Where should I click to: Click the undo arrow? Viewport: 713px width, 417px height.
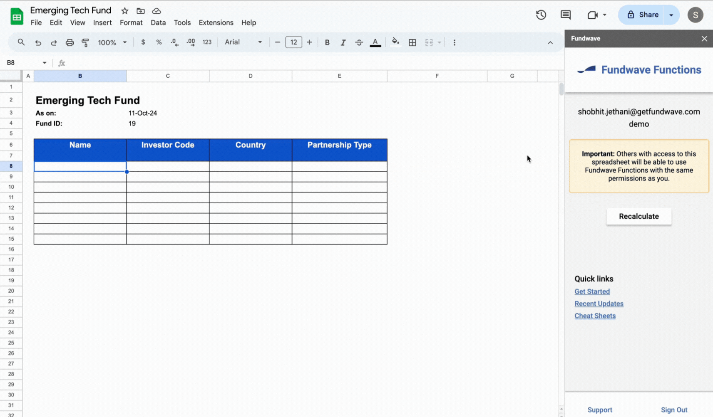click(x=38, y=42)
